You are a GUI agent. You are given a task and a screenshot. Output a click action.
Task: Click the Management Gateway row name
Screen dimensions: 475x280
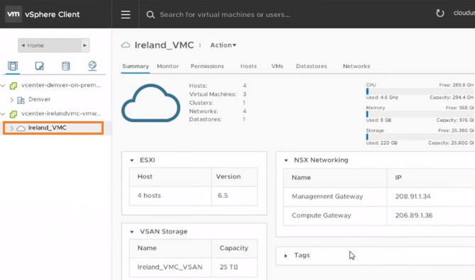tap(327, 196)
